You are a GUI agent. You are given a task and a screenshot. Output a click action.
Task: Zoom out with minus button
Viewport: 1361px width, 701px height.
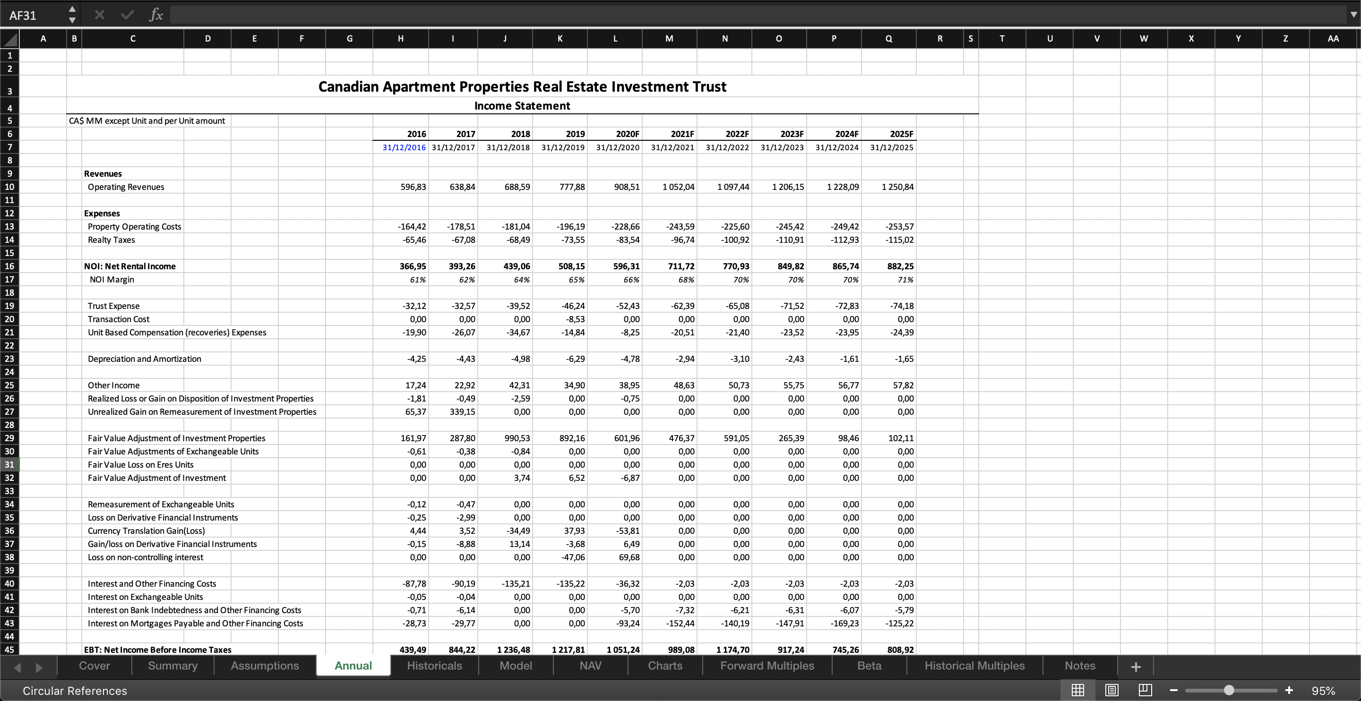click(1173, 690)
